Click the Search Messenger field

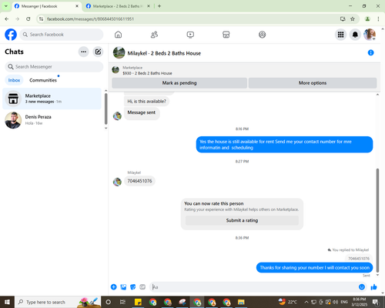tap(54, 67)
